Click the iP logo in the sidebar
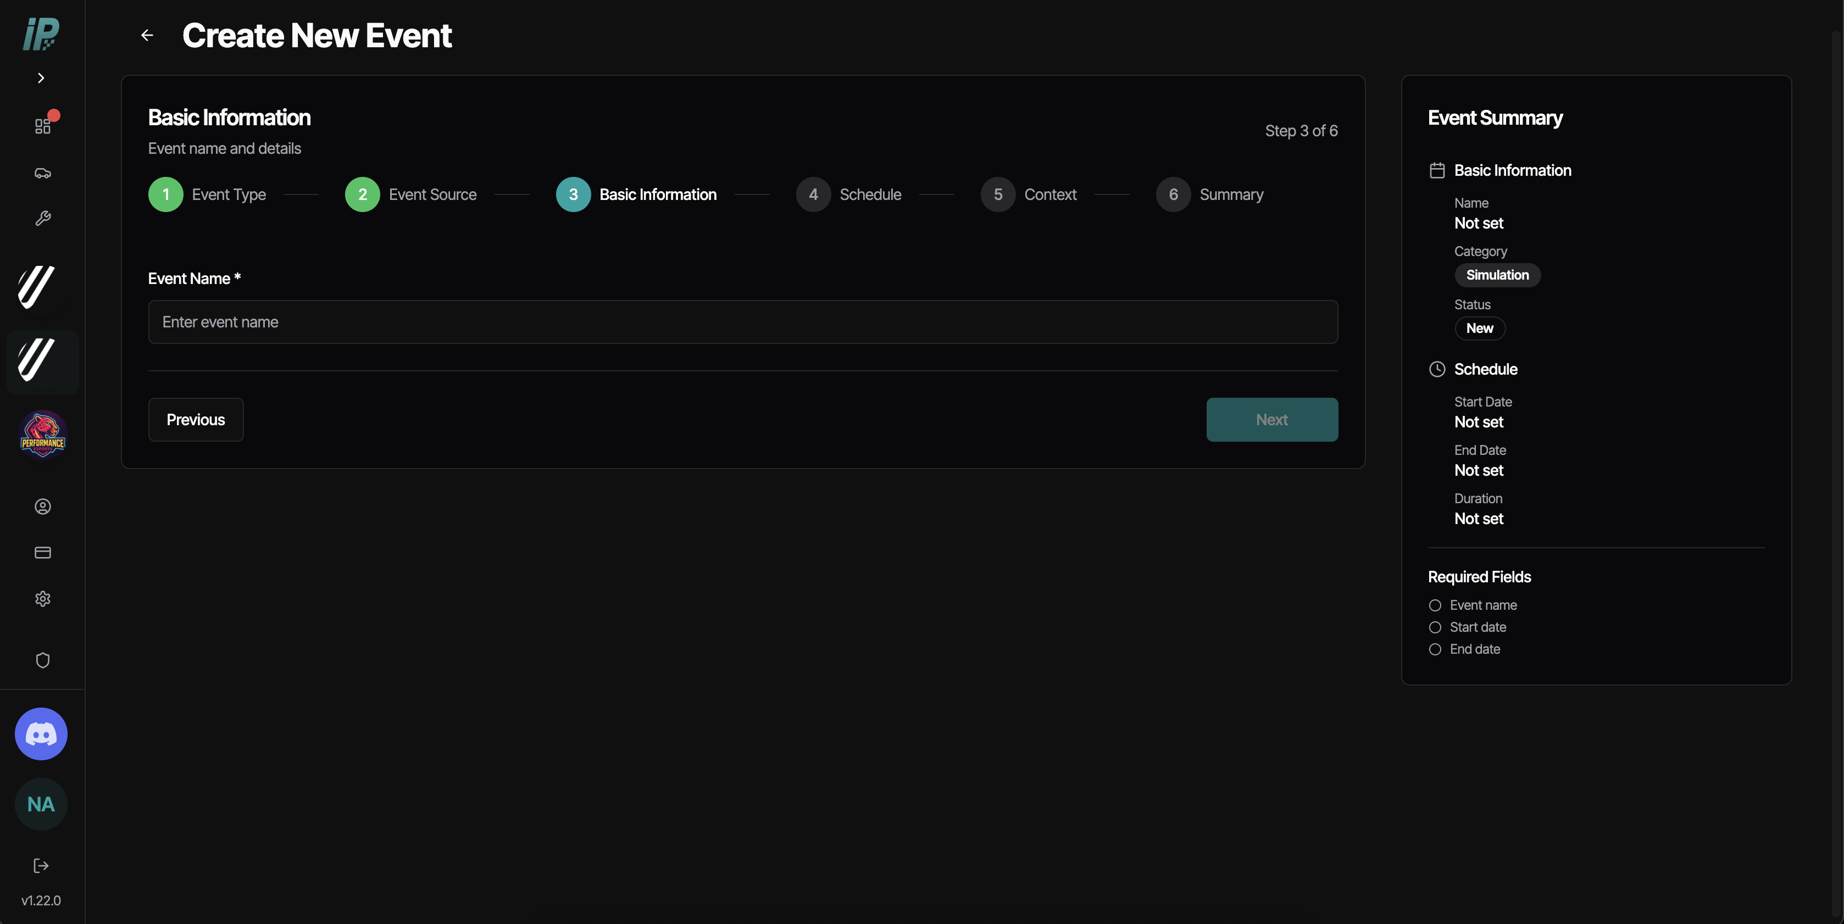The width and height of the screenshot is (1844, 924). point(41,34)
